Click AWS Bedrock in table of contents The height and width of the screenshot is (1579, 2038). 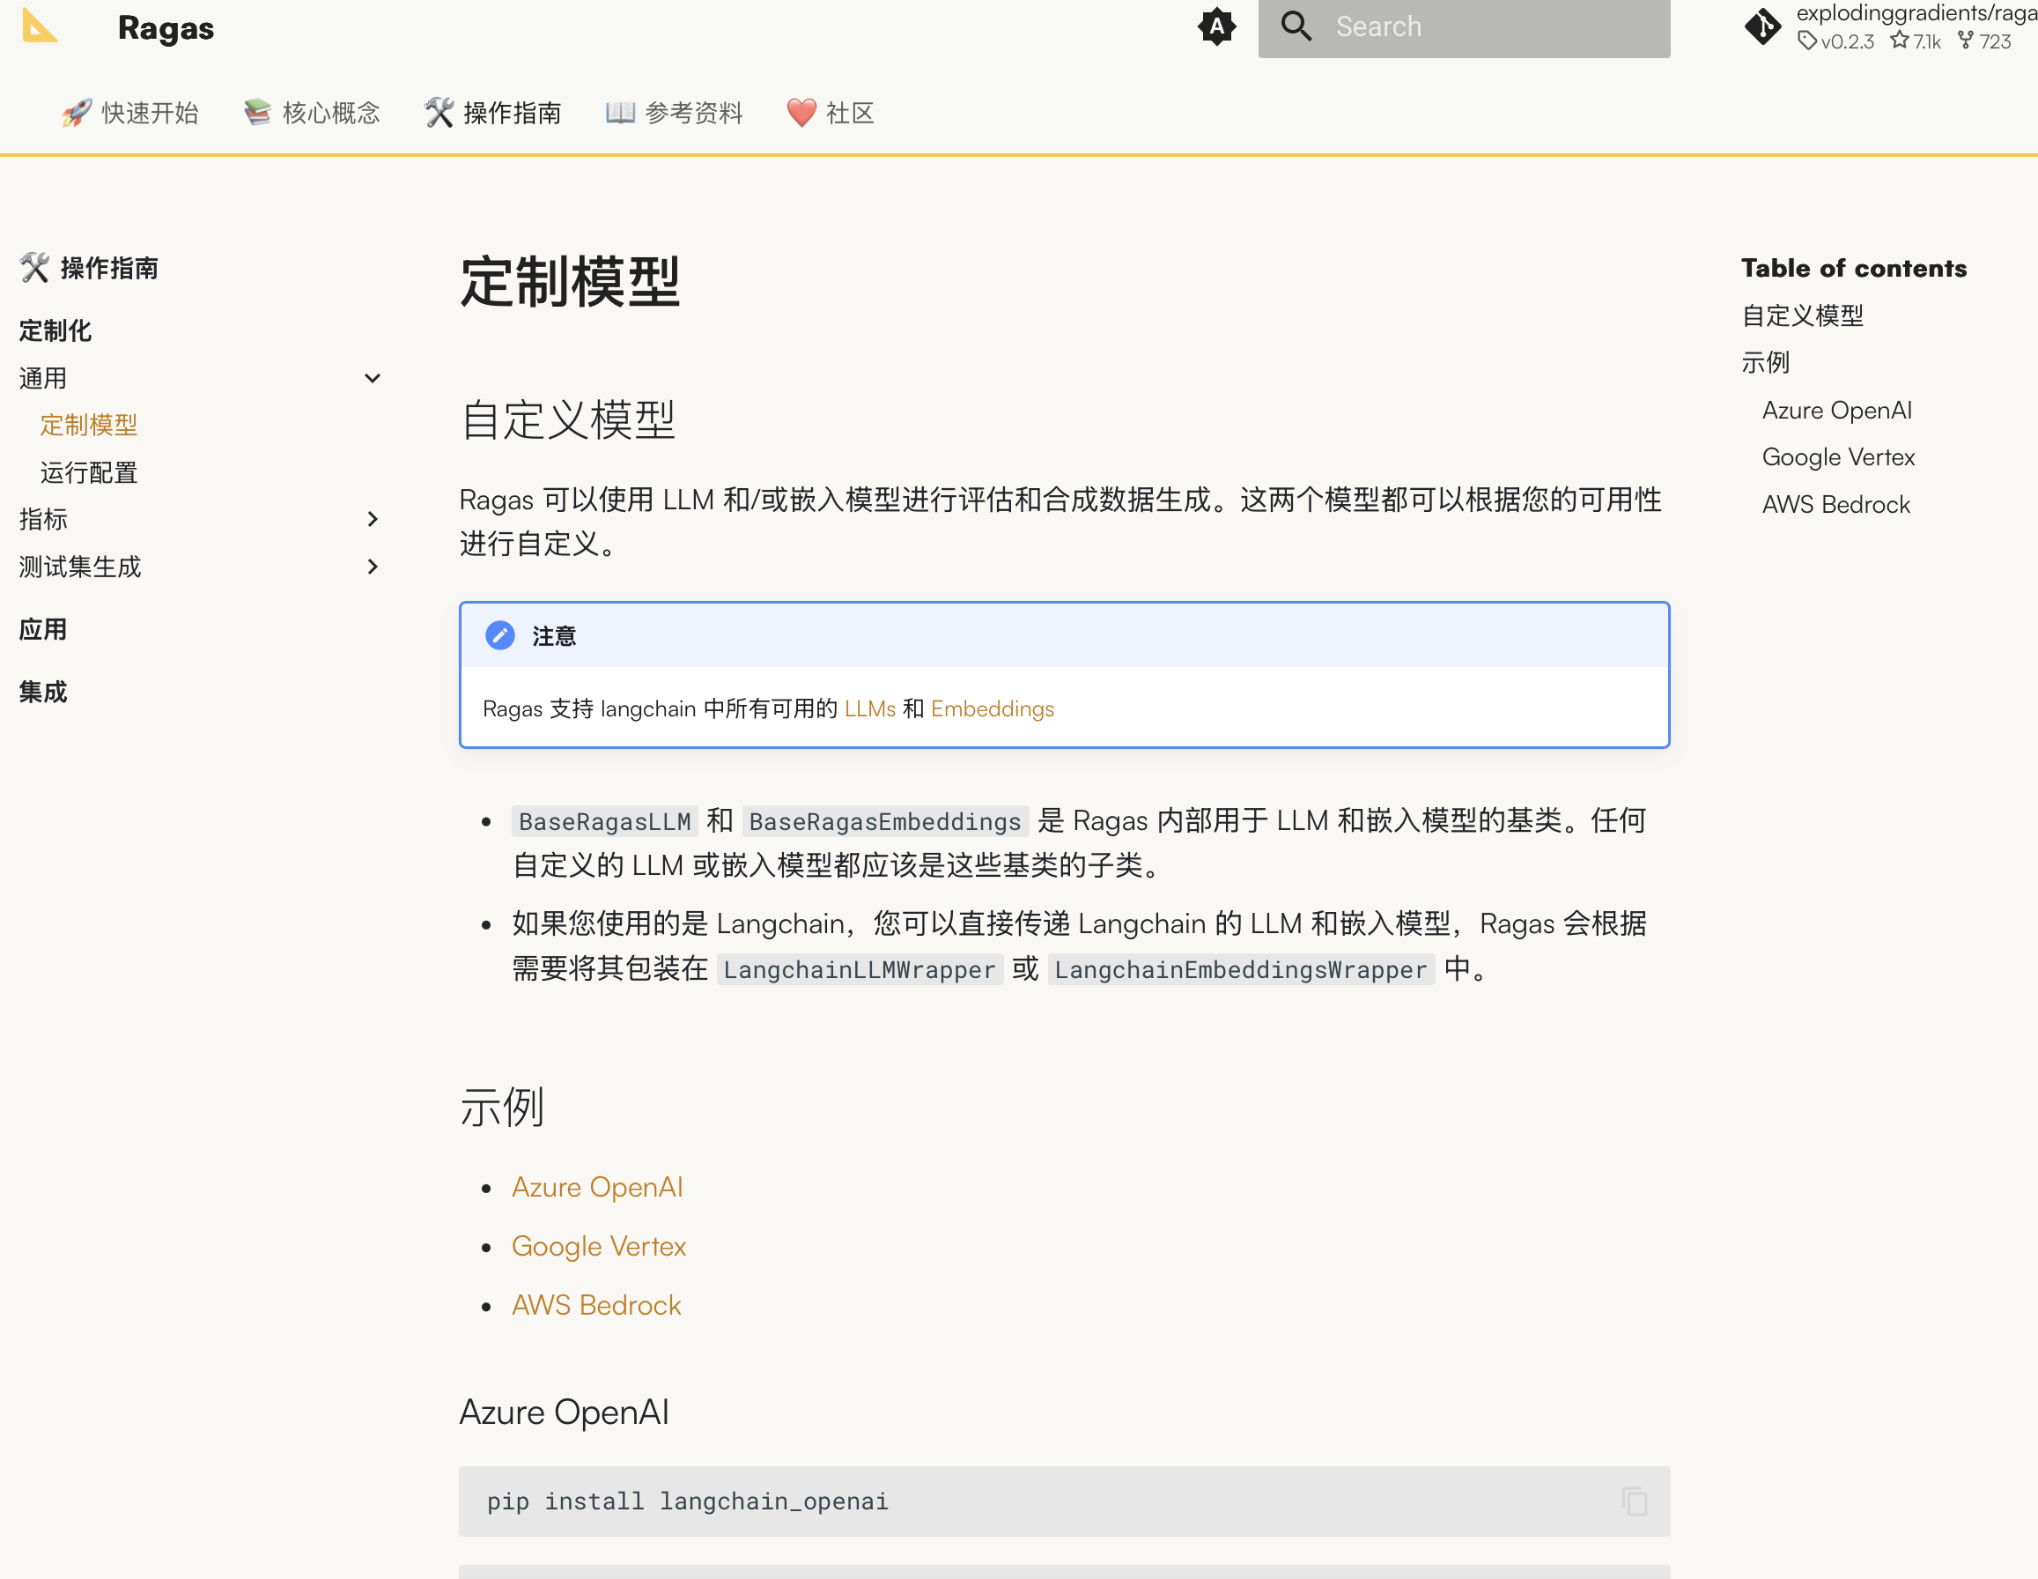pyautogui.click(x=1835, y=504)
